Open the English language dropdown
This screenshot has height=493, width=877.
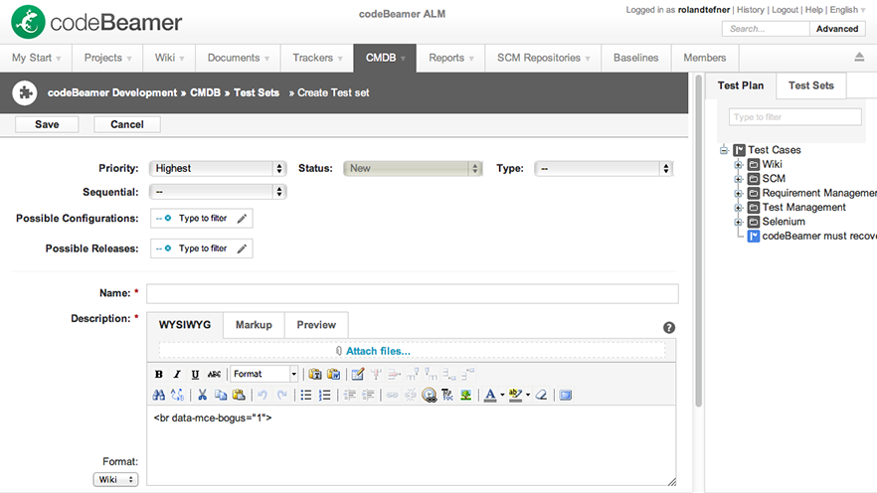pos(847,10)
